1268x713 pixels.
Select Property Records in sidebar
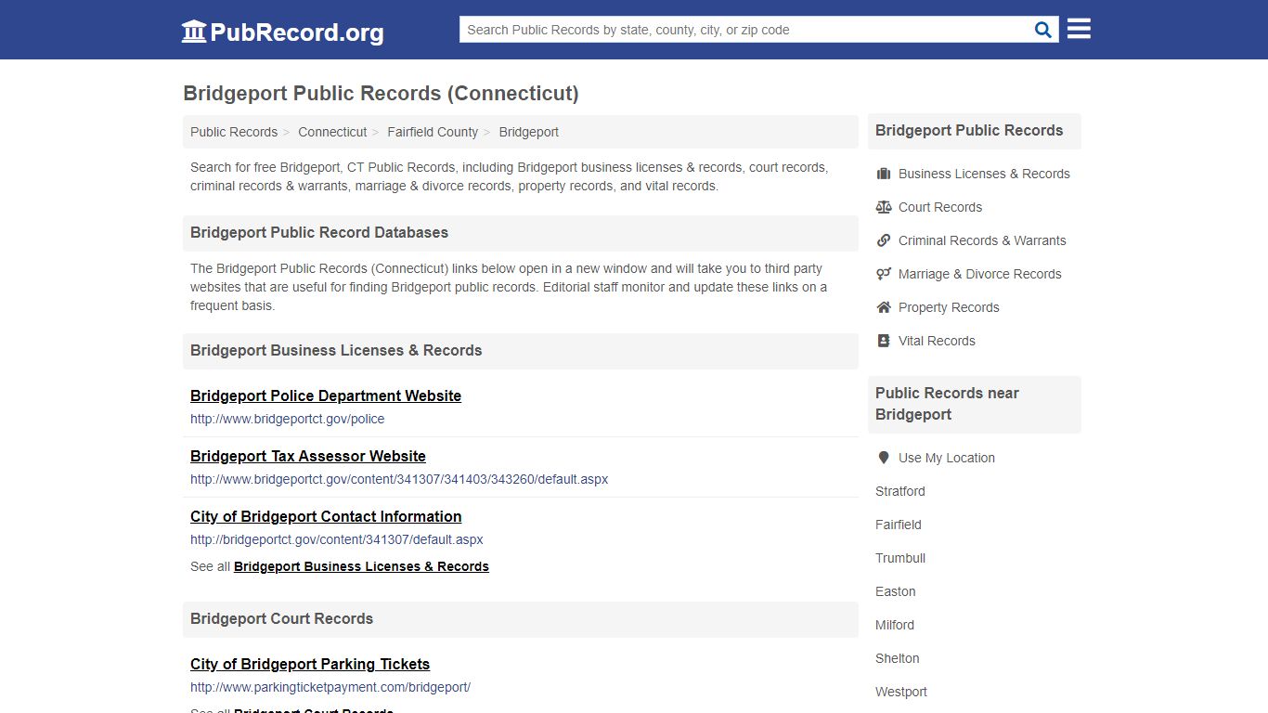(949, 307)
